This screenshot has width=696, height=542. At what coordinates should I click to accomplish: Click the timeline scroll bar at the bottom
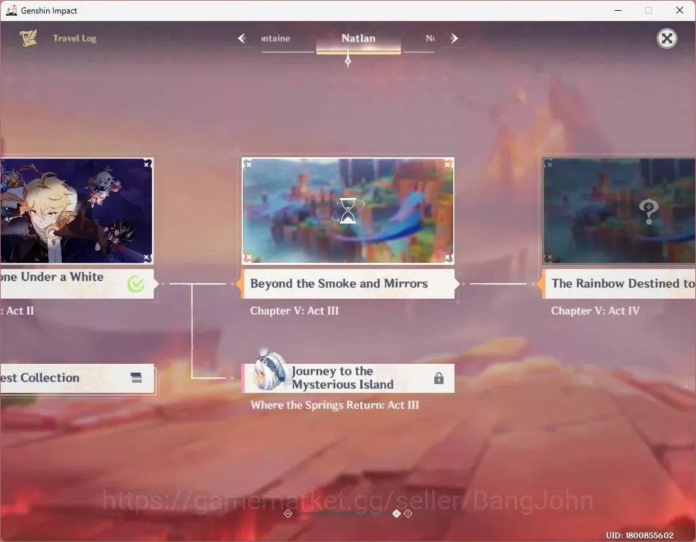click(x=348, y=514)
